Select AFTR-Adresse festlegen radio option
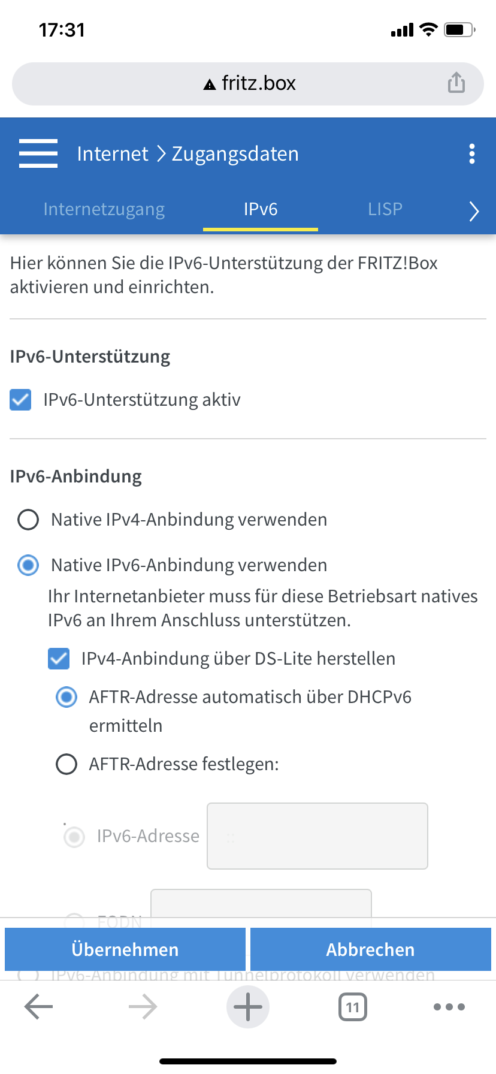 [66, 764]
